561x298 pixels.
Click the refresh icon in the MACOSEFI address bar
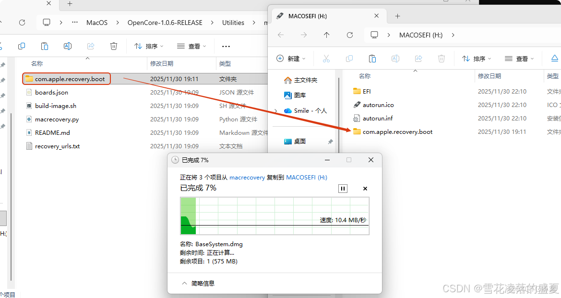[x=350, y=35]
